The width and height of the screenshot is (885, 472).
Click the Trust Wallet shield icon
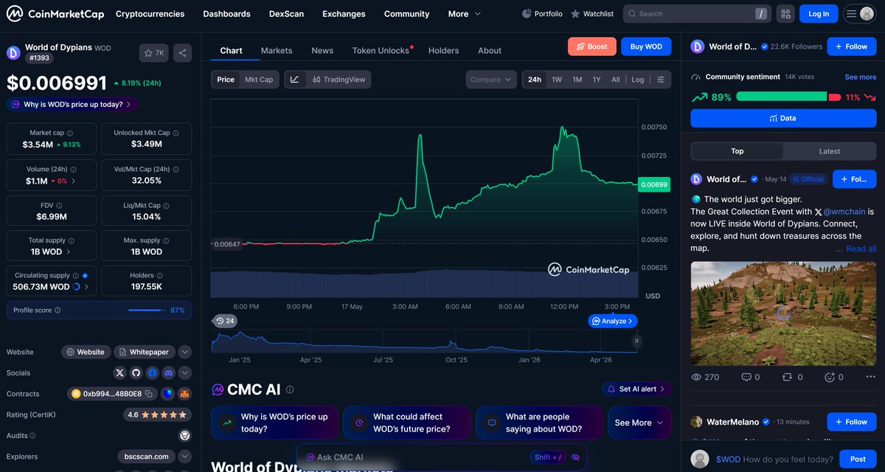167,394
